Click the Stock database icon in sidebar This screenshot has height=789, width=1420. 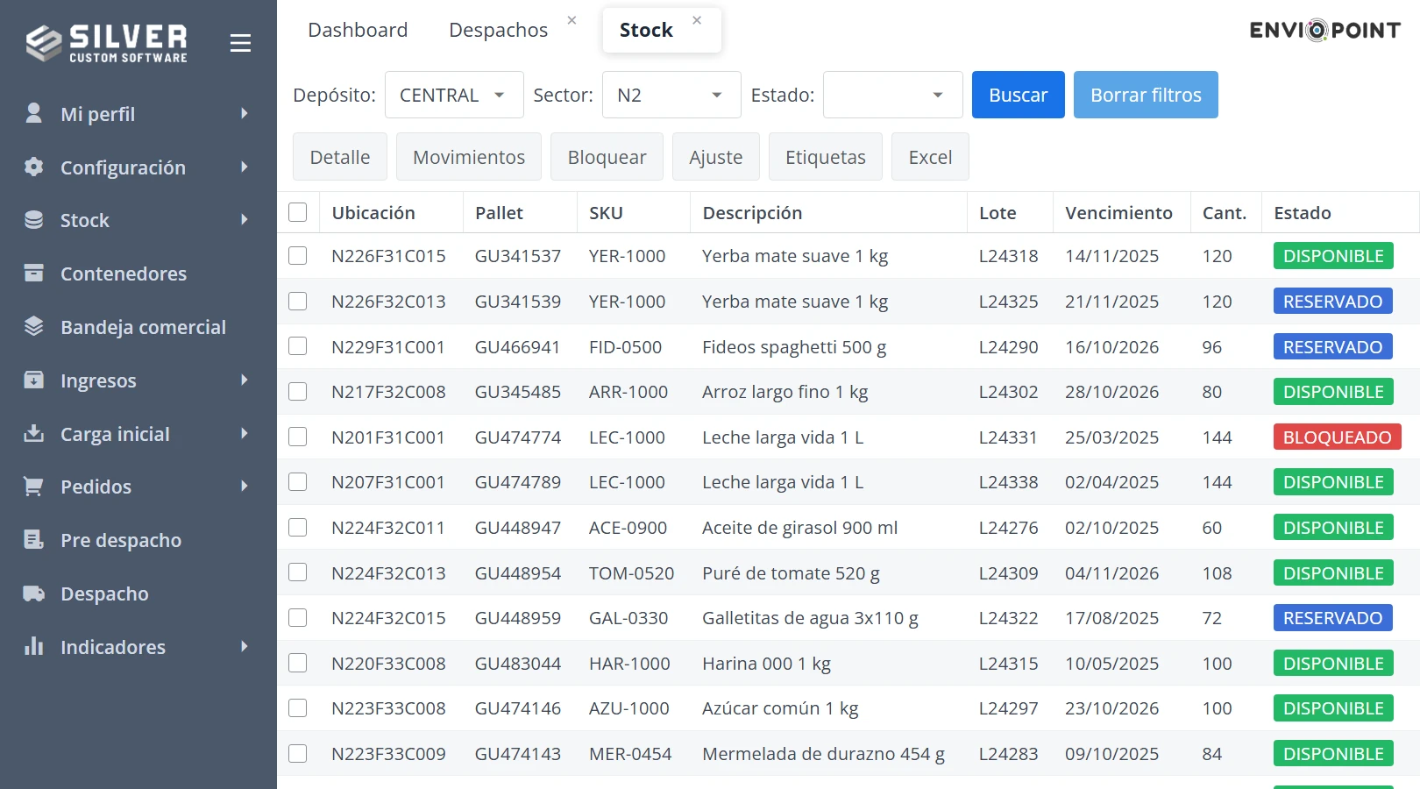[x=33, y=220]
